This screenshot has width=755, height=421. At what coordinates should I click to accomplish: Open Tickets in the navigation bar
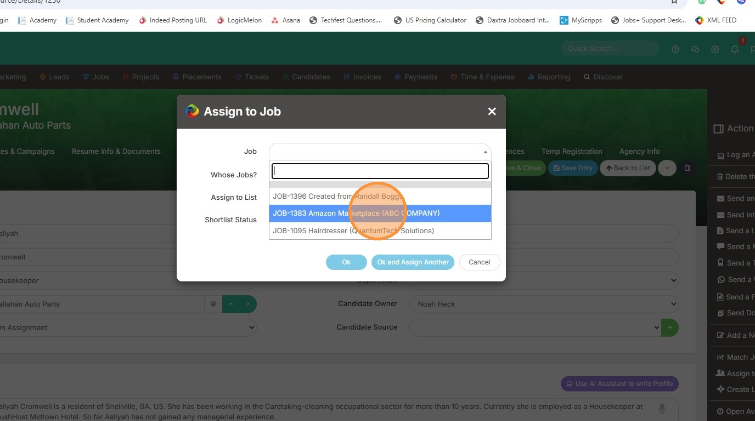(x=252, y=77)
